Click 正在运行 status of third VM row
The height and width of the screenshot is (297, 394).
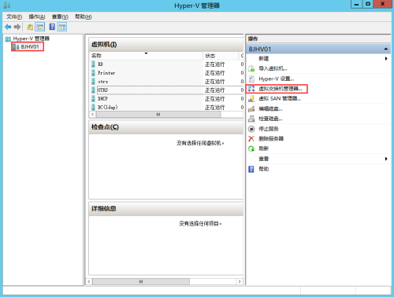[214, 82]
